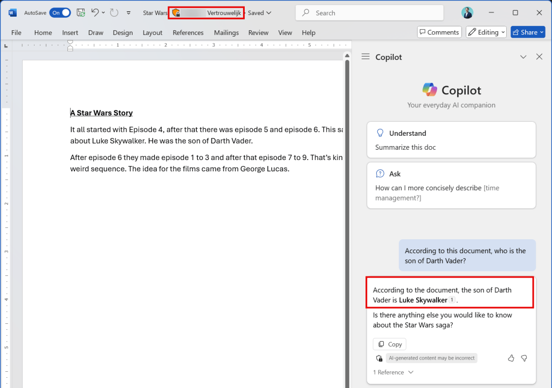Close the Copilot pane
Image resolution: width=552 pixels, height=388 pixels.
point(539,57)
